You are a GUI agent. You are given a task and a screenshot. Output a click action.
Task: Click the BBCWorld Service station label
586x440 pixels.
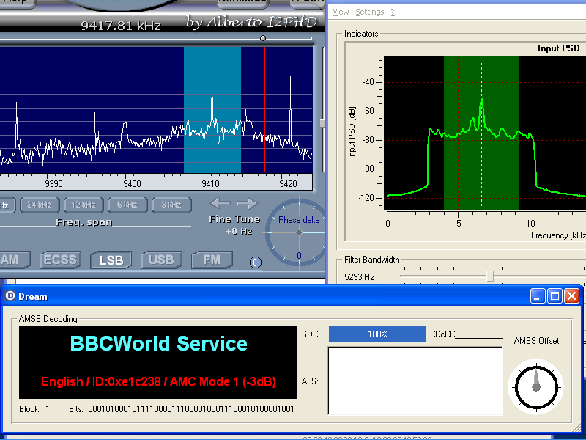click(158, 343)
